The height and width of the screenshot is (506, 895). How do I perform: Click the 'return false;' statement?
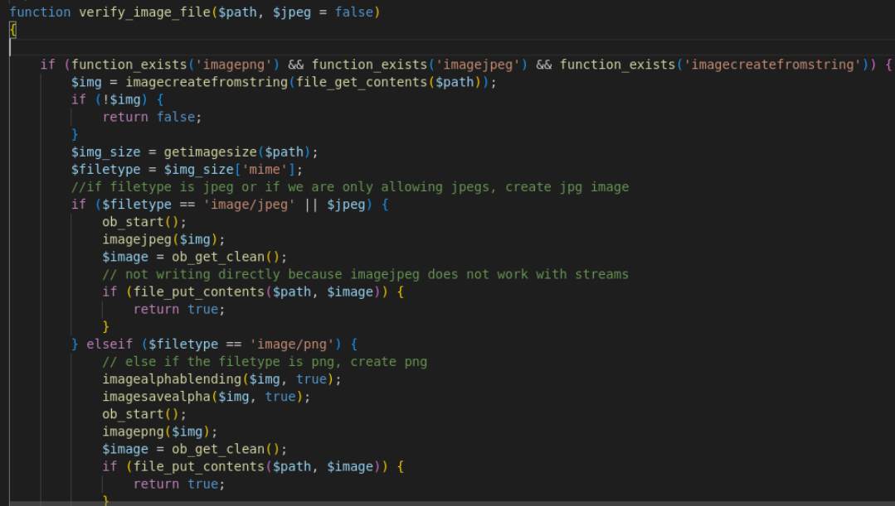click(x=152, y=117)
